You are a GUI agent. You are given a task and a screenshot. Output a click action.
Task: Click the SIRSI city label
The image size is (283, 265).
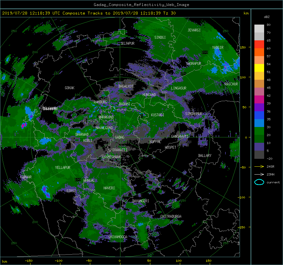[x=71, y=191]
